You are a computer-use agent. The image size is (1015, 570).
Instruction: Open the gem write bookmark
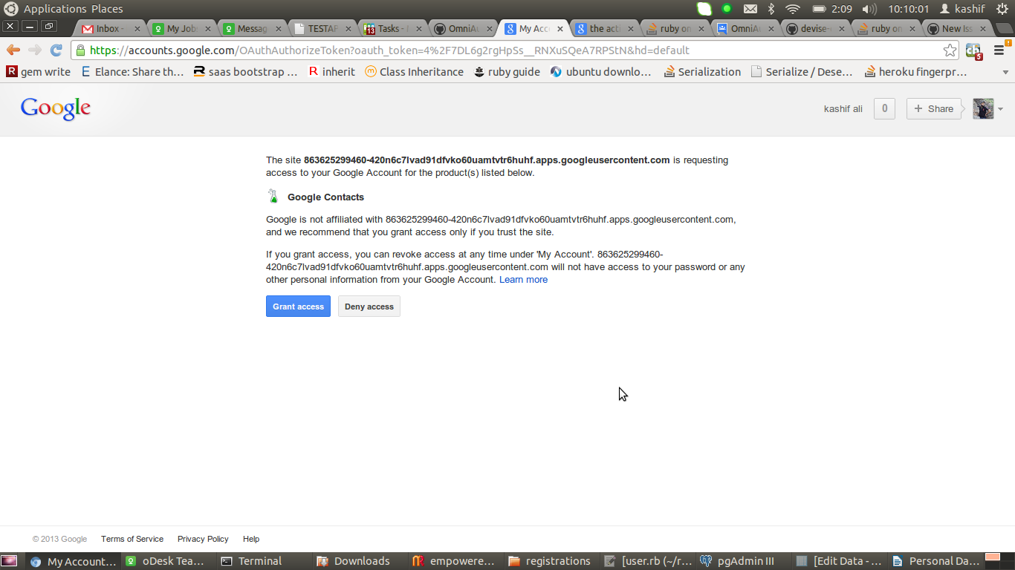tap(38, 72)
